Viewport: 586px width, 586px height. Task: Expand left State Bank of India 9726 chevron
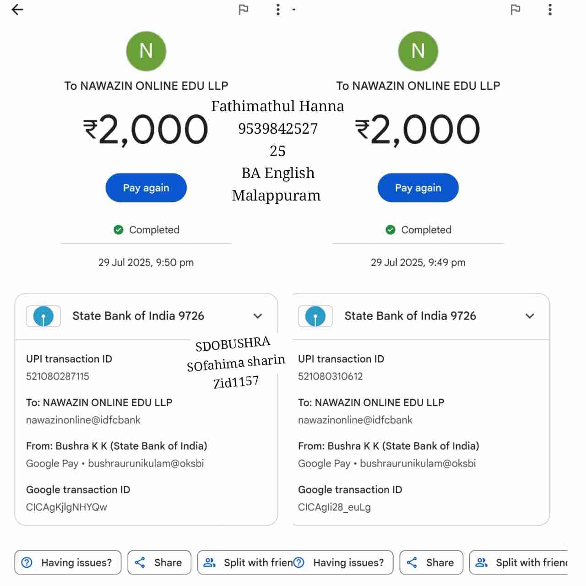(258, 316)
